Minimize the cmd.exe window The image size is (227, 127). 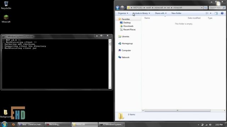pyautogui.click(x=97, y=36)
